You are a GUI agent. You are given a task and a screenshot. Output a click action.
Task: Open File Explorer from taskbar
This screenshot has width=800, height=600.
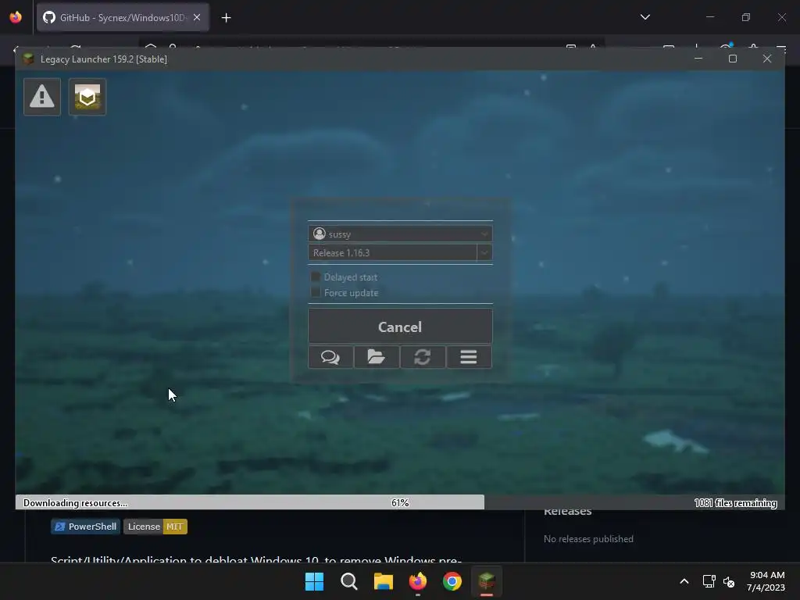[x=383, y=581]
